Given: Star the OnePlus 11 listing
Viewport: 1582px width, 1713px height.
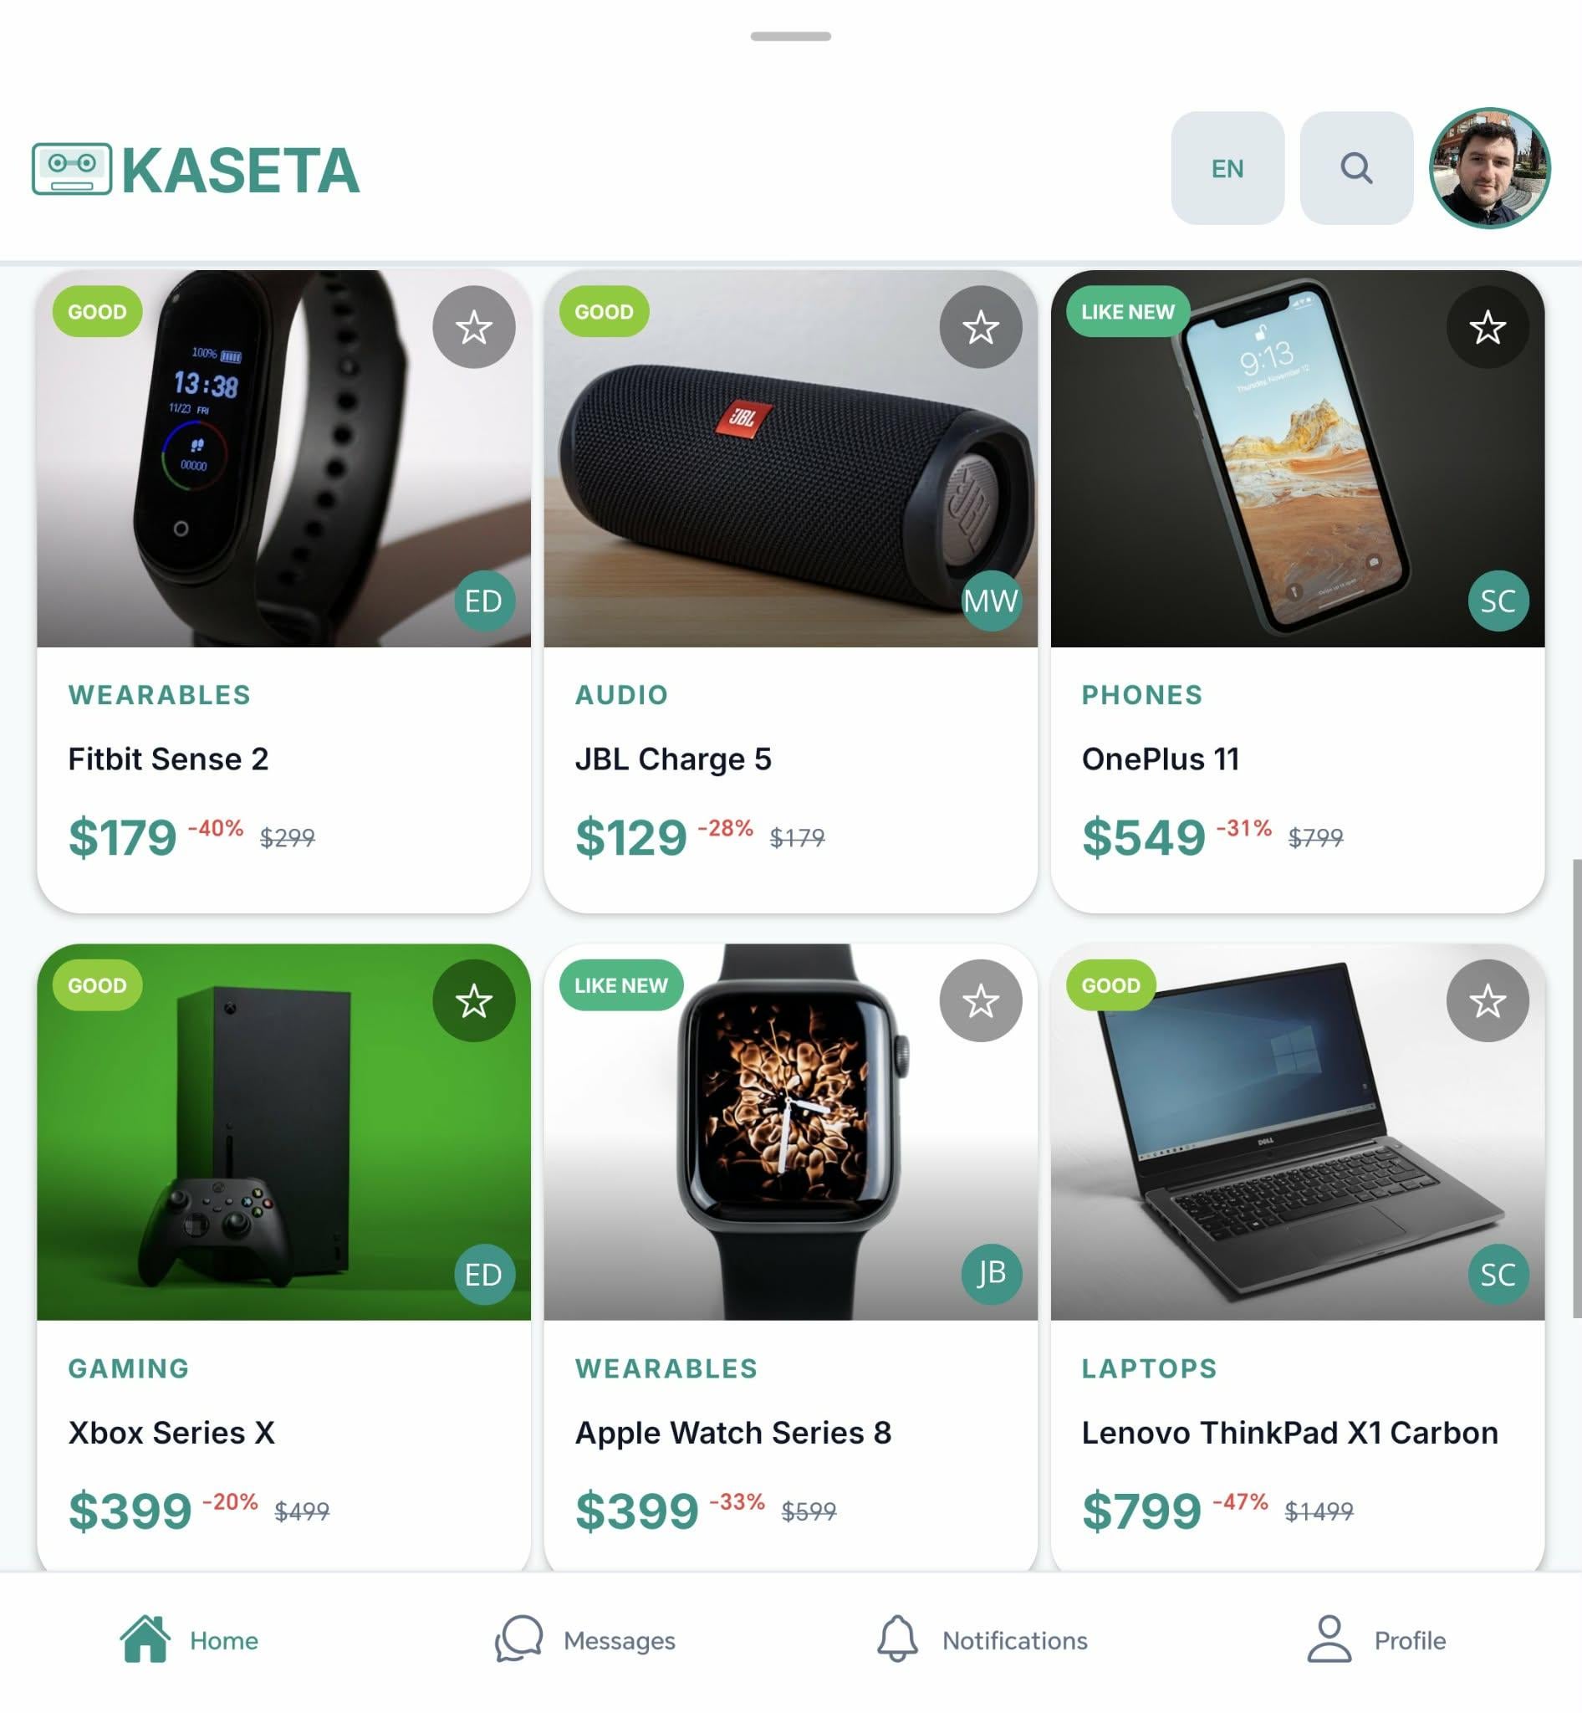Looking at the screenshot, I should [1487, 327].
